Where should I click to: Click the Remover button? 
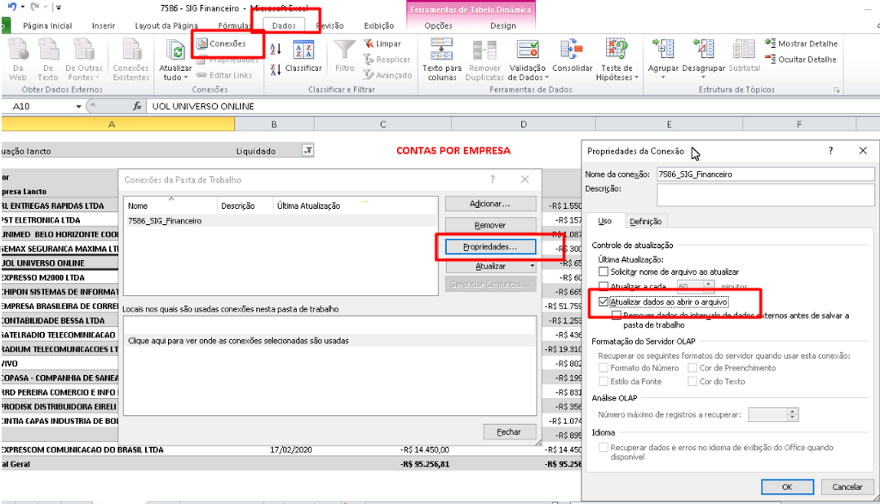(x=490, y=225)
